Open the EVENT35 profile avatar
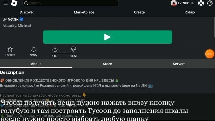 pyautogui.click(x=174, y=3)
